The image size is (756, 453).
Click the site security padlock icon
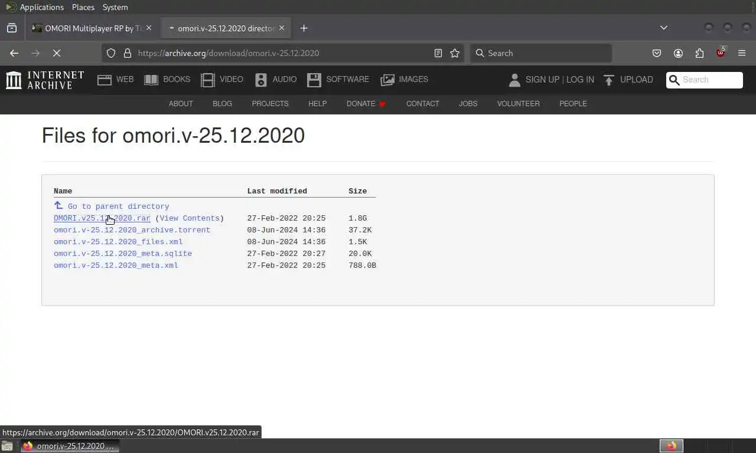click(x=127, y=53)
